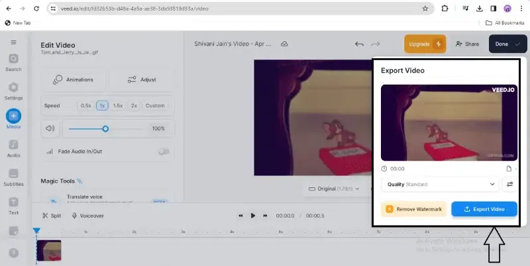The height and width of the screenshot is (266, 530).
Task: Set speed to 1x
Action: [102, 106]
